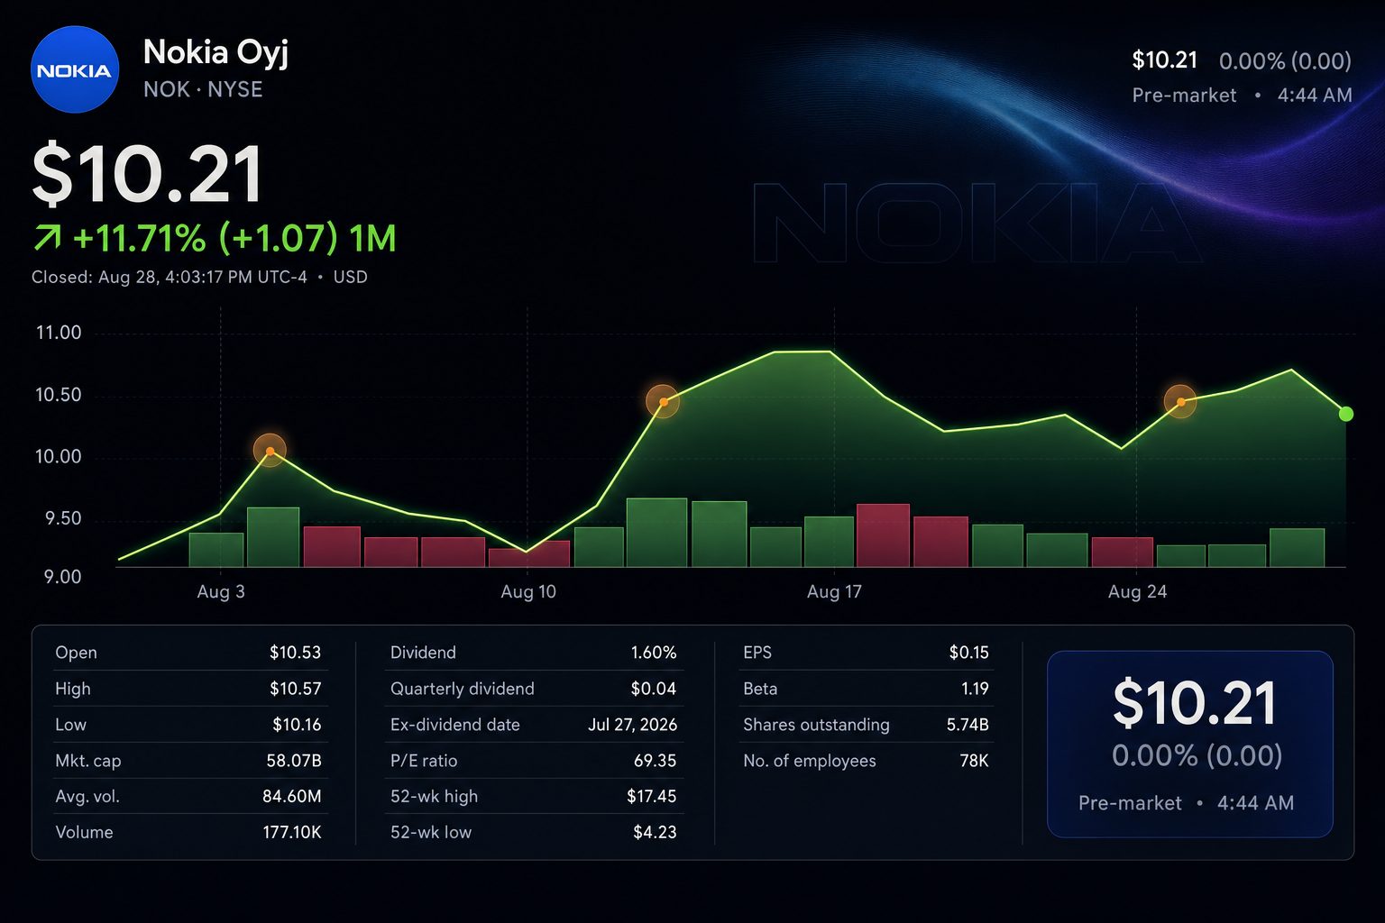Click the 11.00 price axis label
The width and height of the screenshot is (1385, 923).
(x=59, y=333)
